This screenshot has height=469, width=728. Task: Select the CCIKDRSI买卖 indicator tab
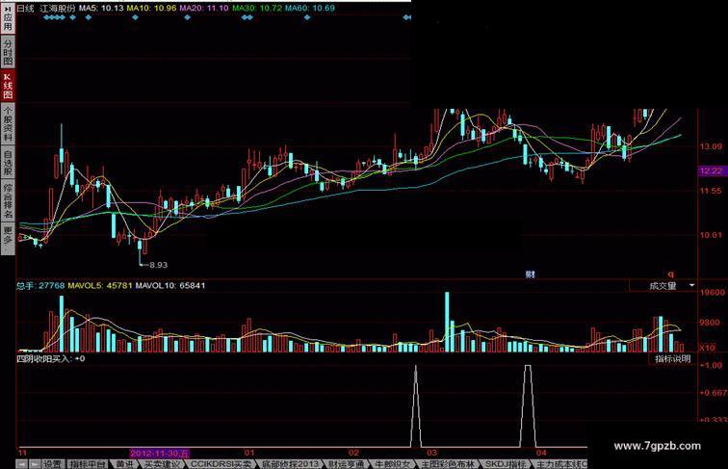point(221,464)
